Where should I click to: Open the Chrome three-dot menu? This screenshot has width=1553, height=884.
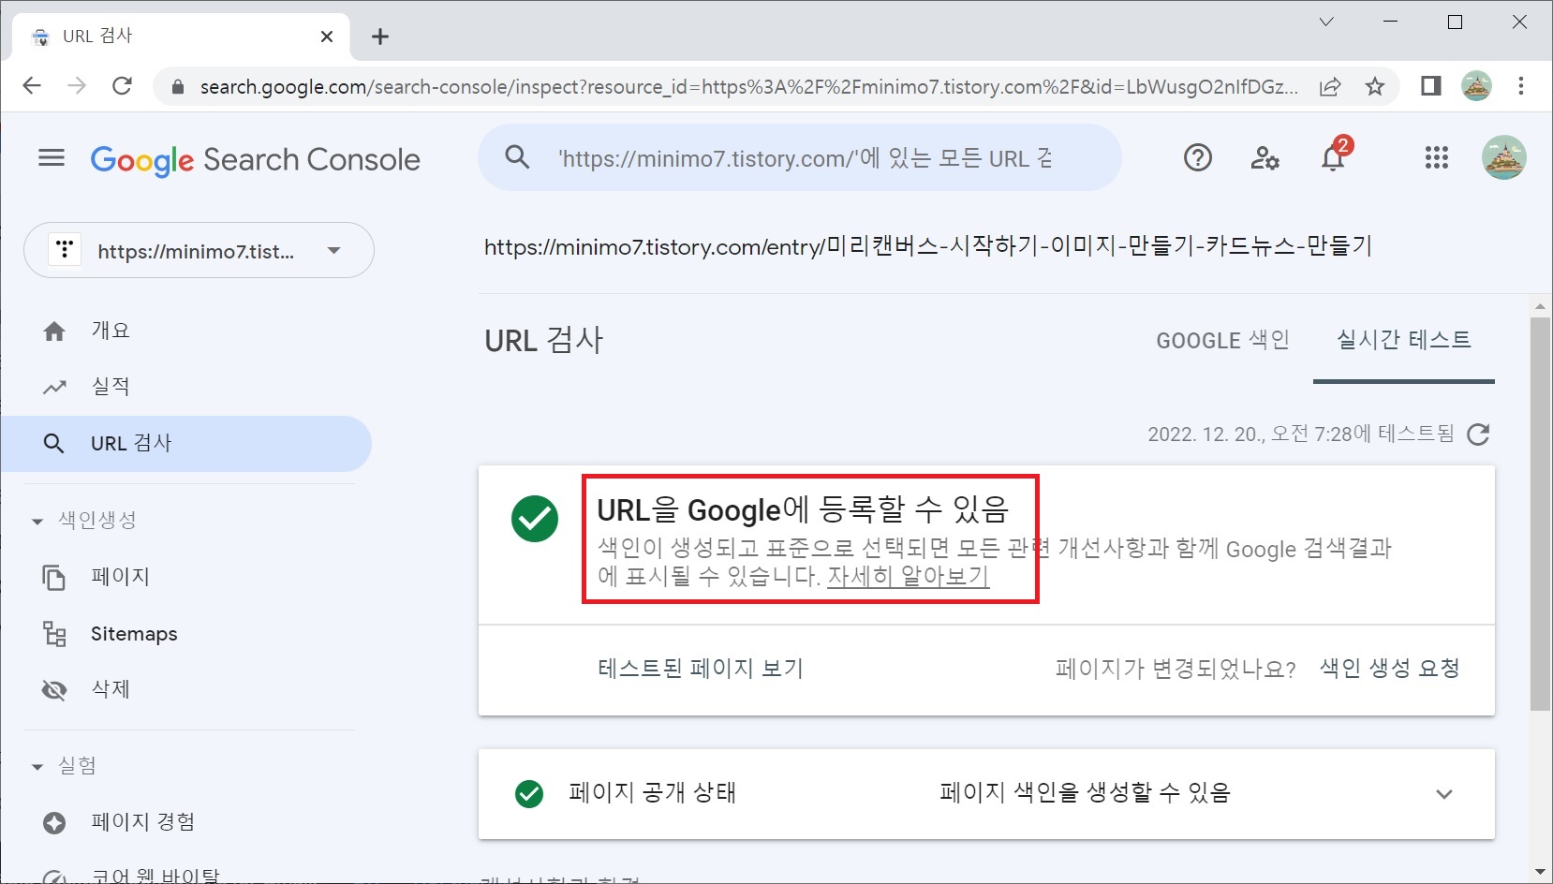(1521, 86)
